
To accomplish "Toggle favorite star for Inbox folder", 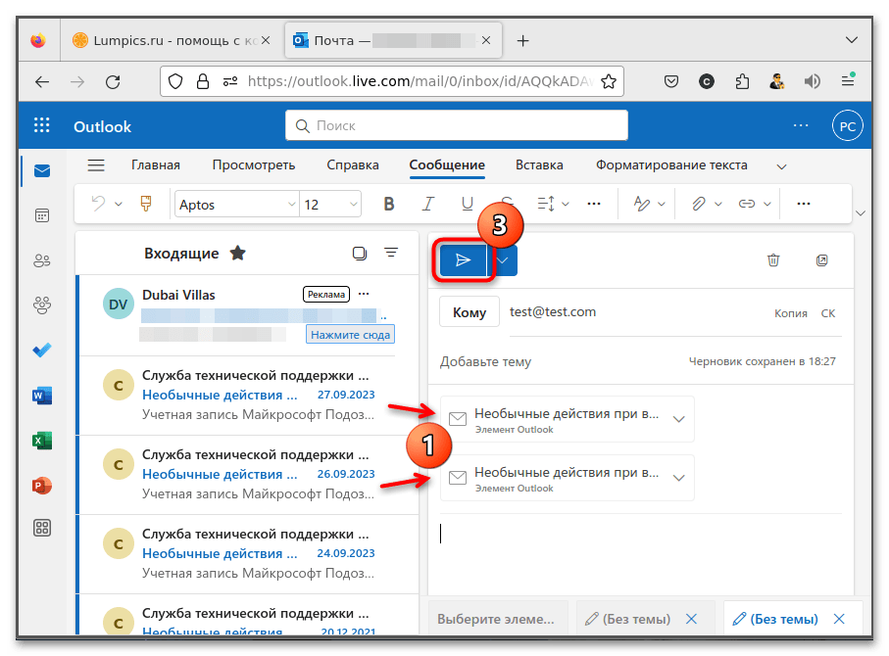I will [237, 253].
